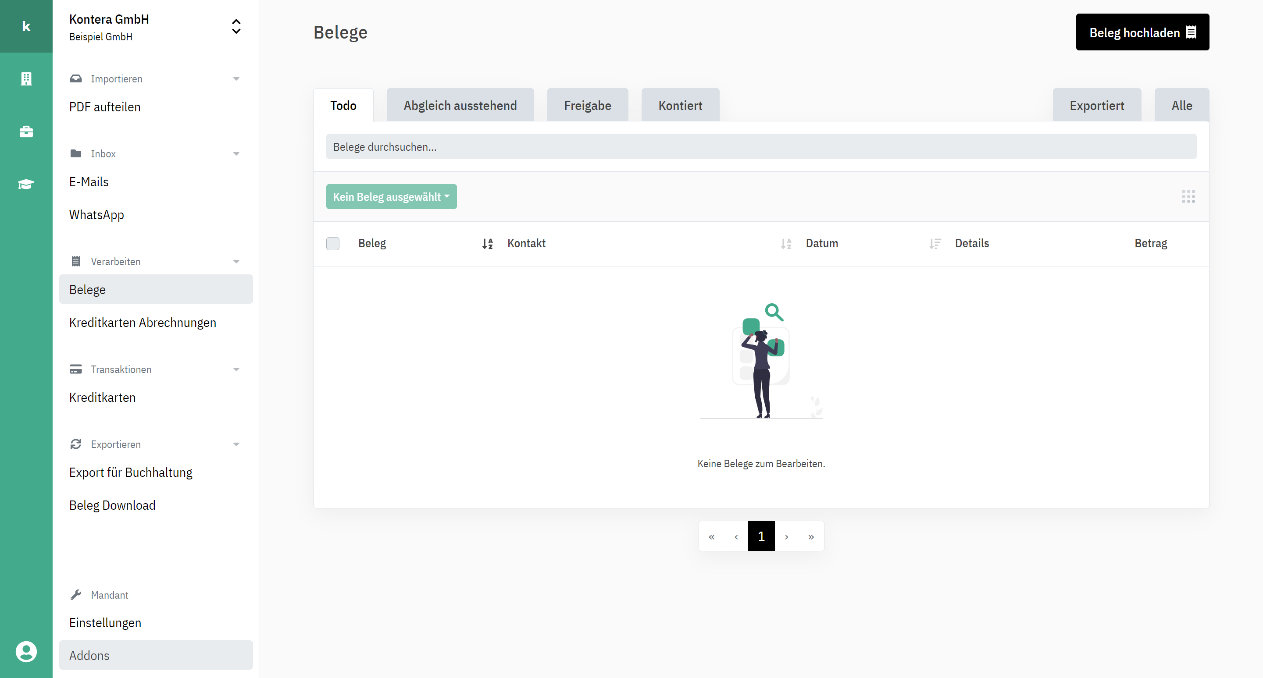Go to previous page with ‹ button
The image size is (1263, 678).
pos(735,536)
